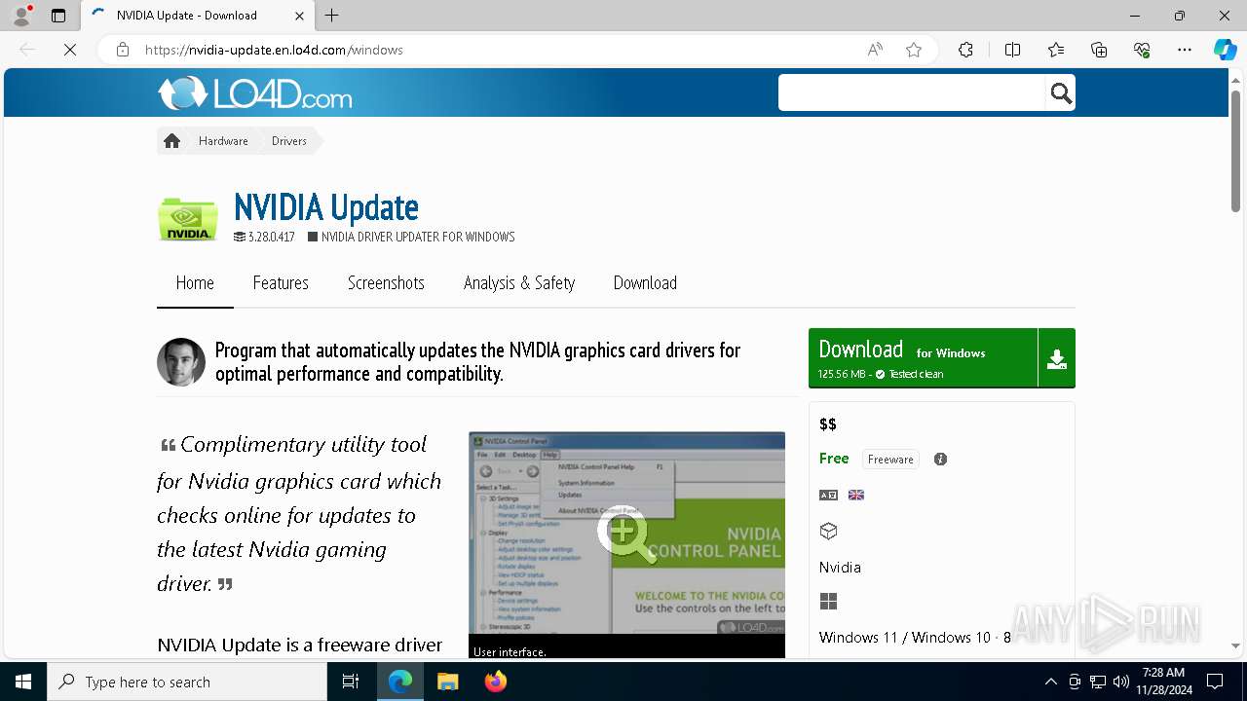This screenshot has width=1247, height=701.
Task: Click the Freeware license badge
Action: [890, 460]
